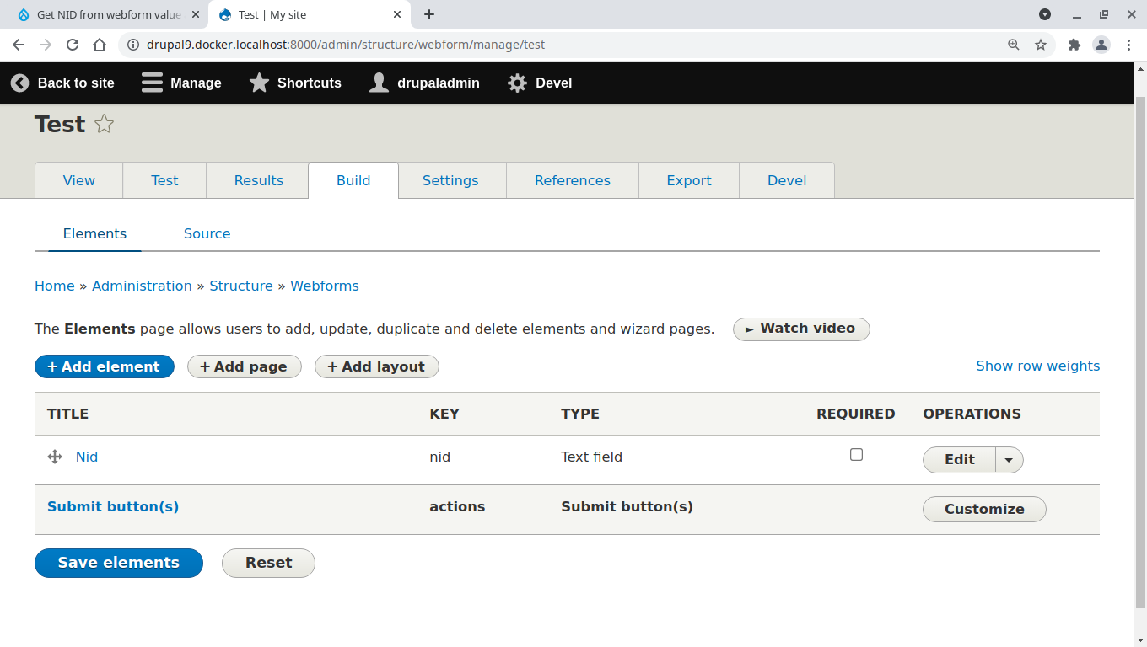Reload the page via browser refresh icon

73,45
